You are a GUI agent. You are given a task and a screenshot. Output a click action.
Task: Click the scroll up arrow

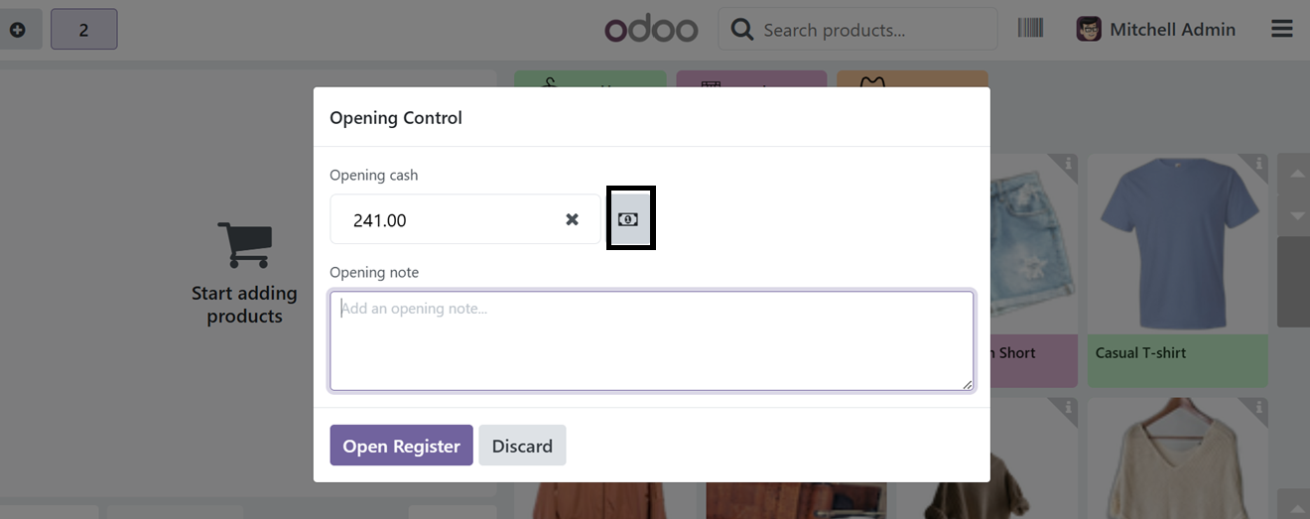point(1293,175)
